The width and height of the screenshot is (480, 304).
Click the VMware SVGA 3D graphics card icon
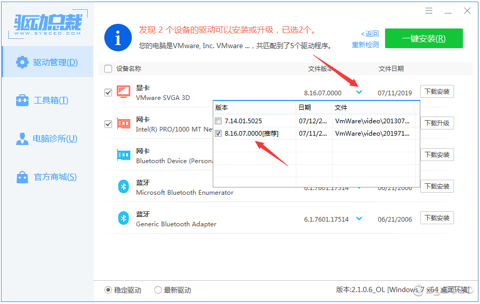tap(124, 92)
